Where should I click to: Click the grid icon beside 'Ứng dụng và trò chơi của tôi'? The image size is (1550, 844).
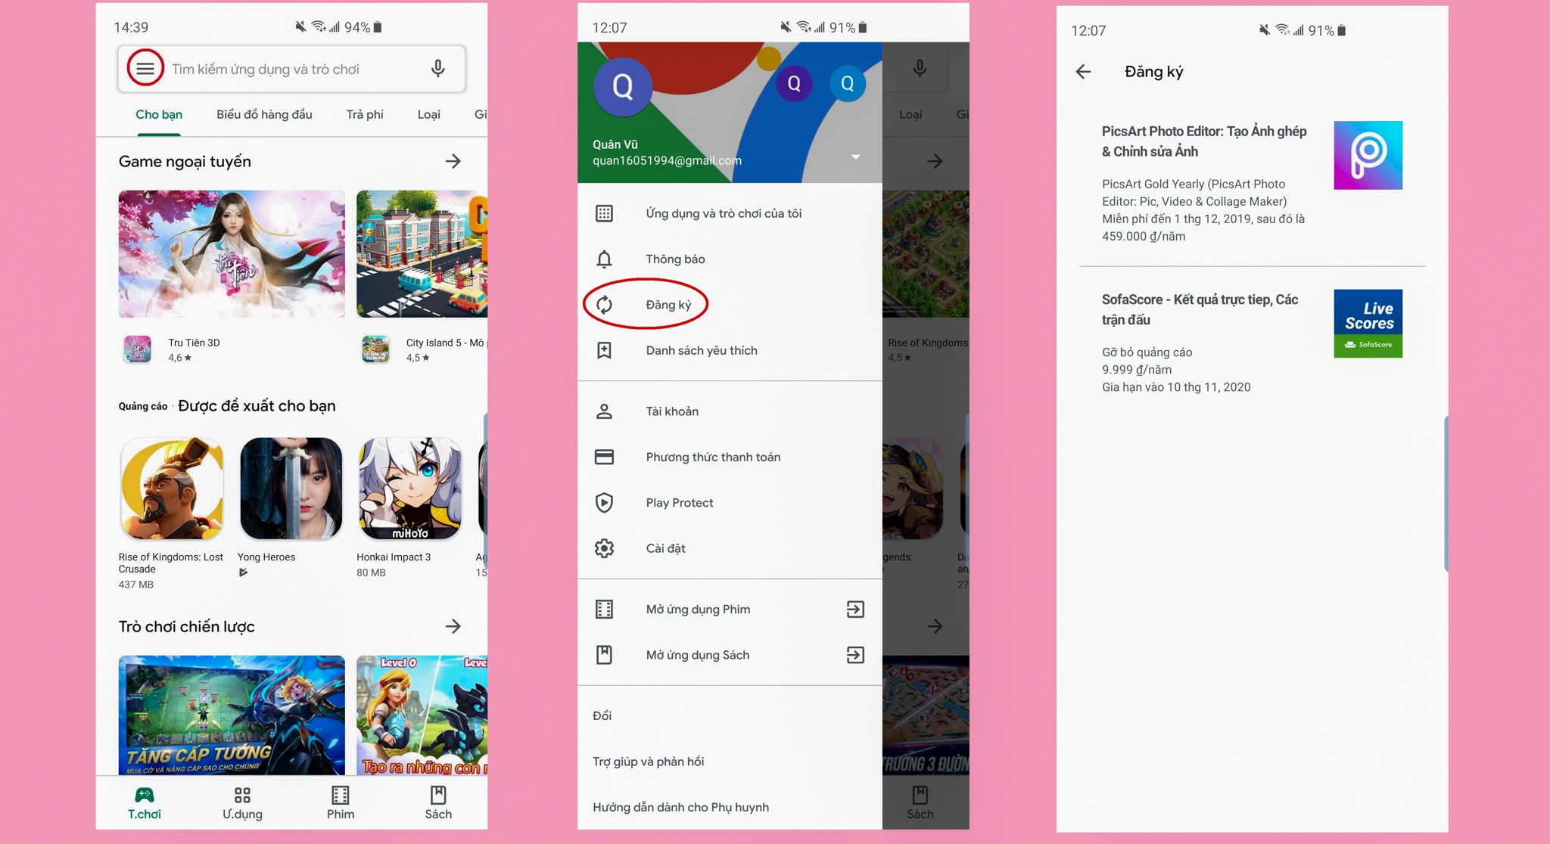pyautogui.click(x=604, y=213)
